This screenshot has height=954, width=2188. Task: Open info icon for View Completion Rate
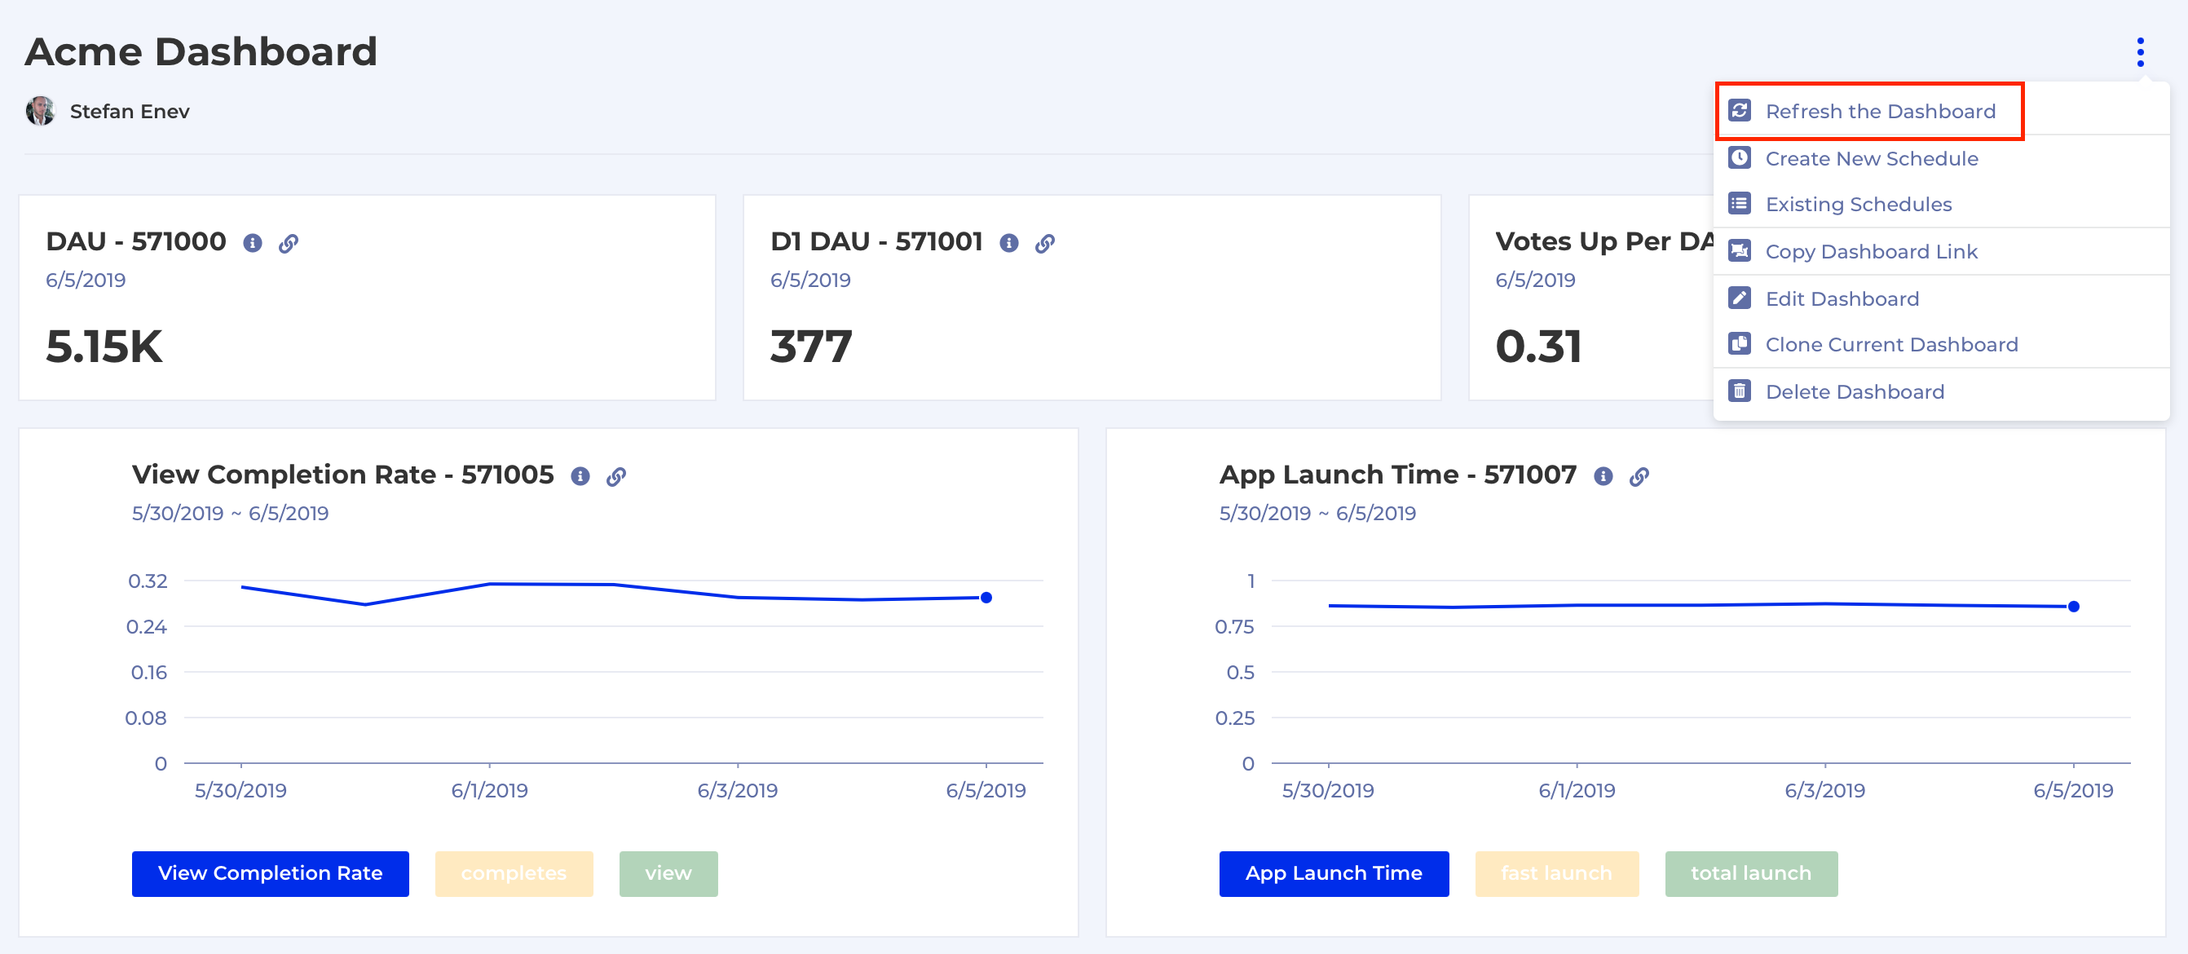[x=580, y=475]
